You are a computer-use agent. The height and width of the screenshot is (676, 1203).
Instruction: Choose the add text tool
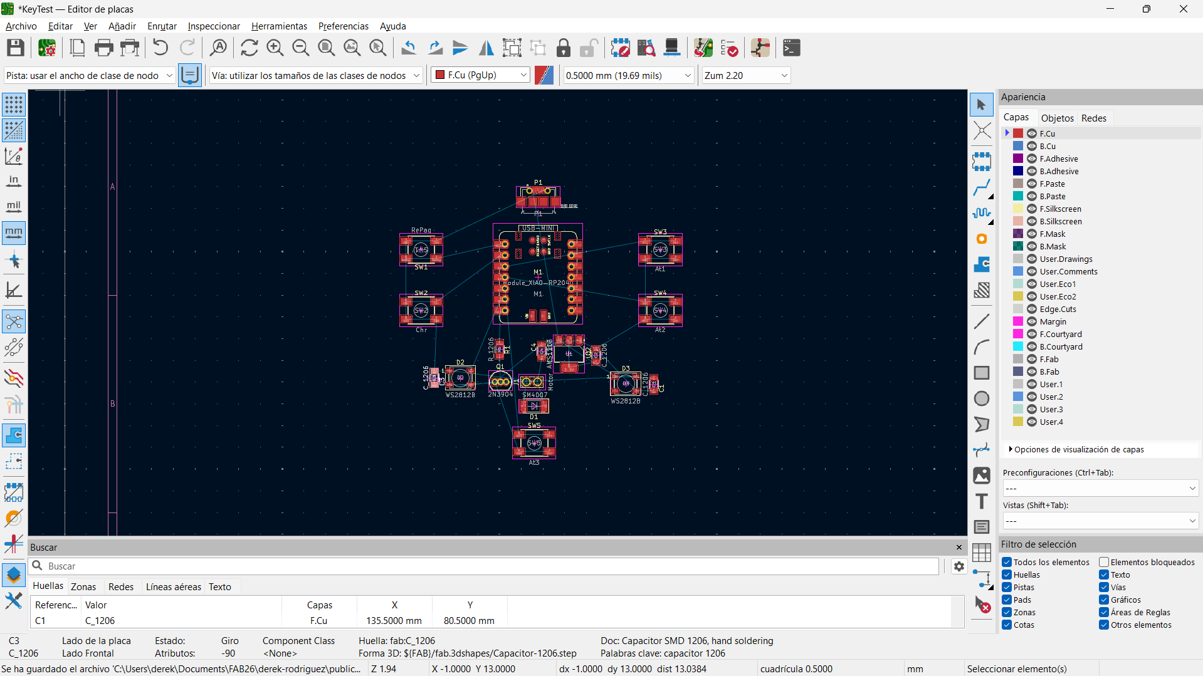point(982,501)
